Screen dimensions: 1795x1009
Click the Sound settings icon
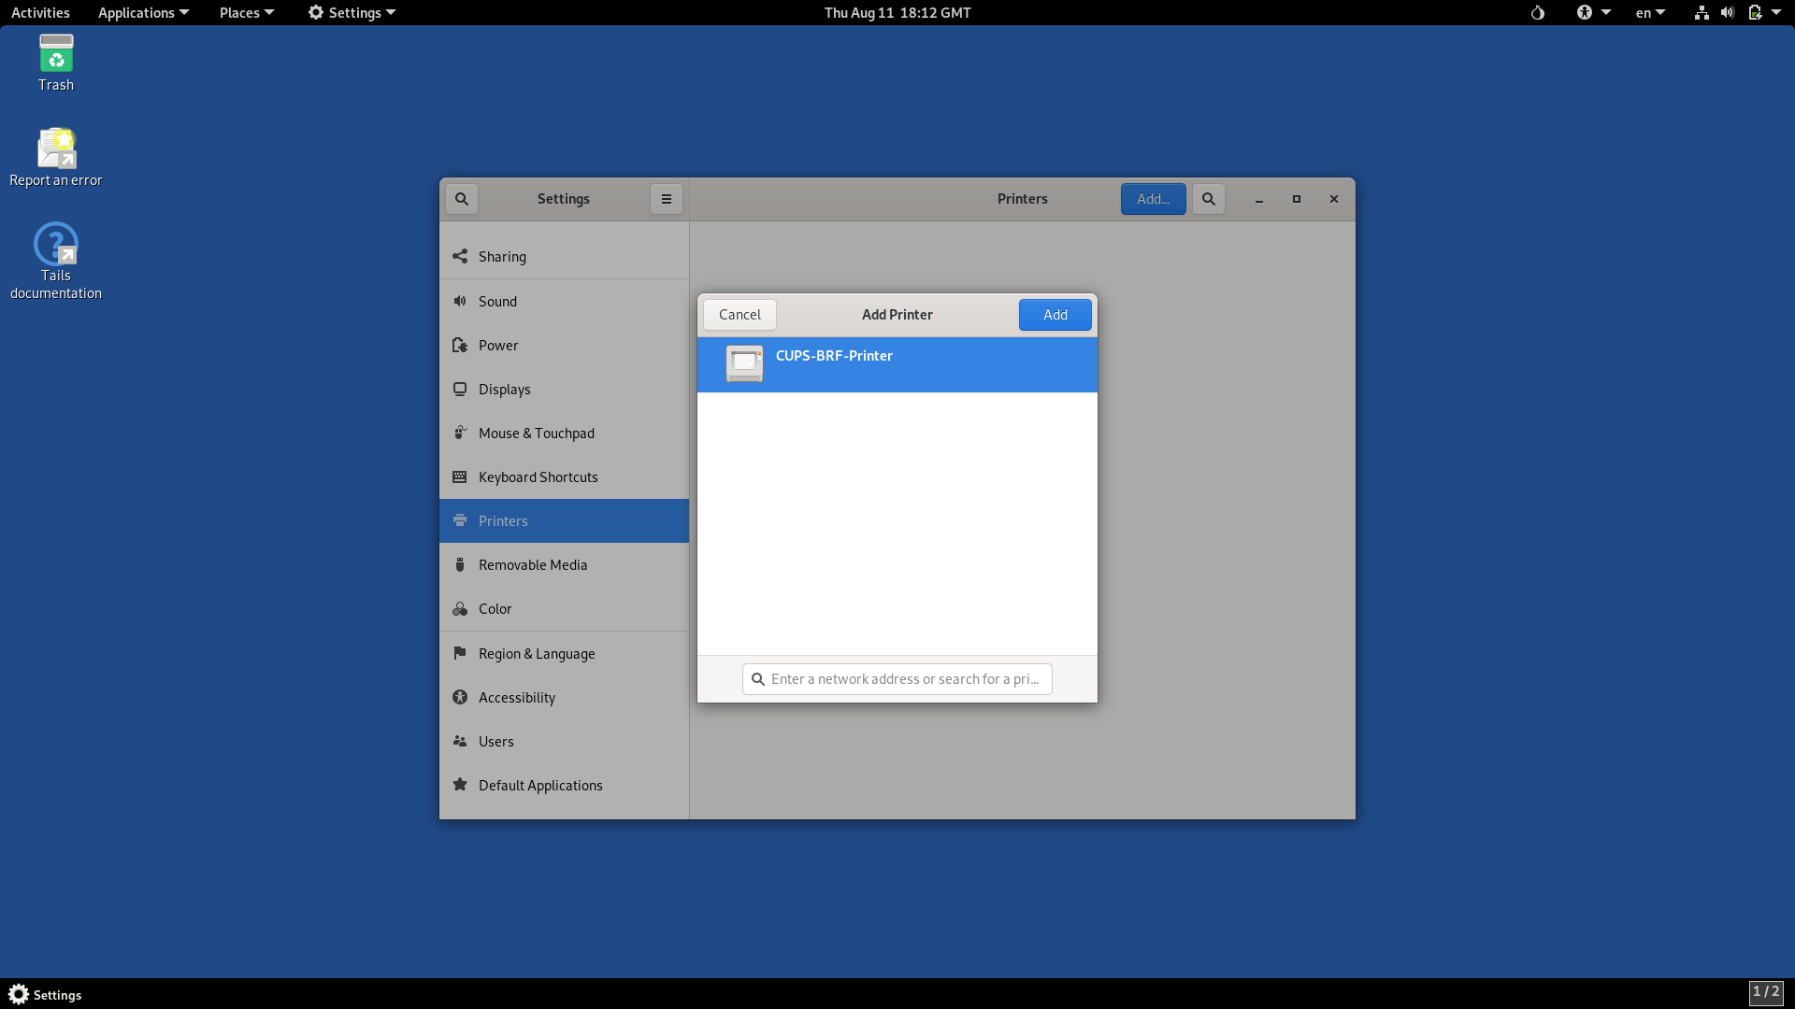[461, 301]
